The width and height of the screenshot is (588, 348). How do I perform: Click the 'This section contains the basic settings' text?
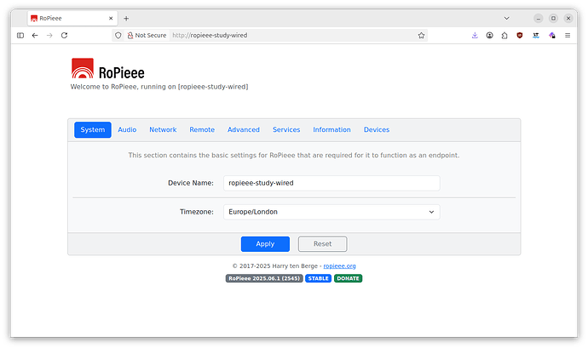click(294, 155)
